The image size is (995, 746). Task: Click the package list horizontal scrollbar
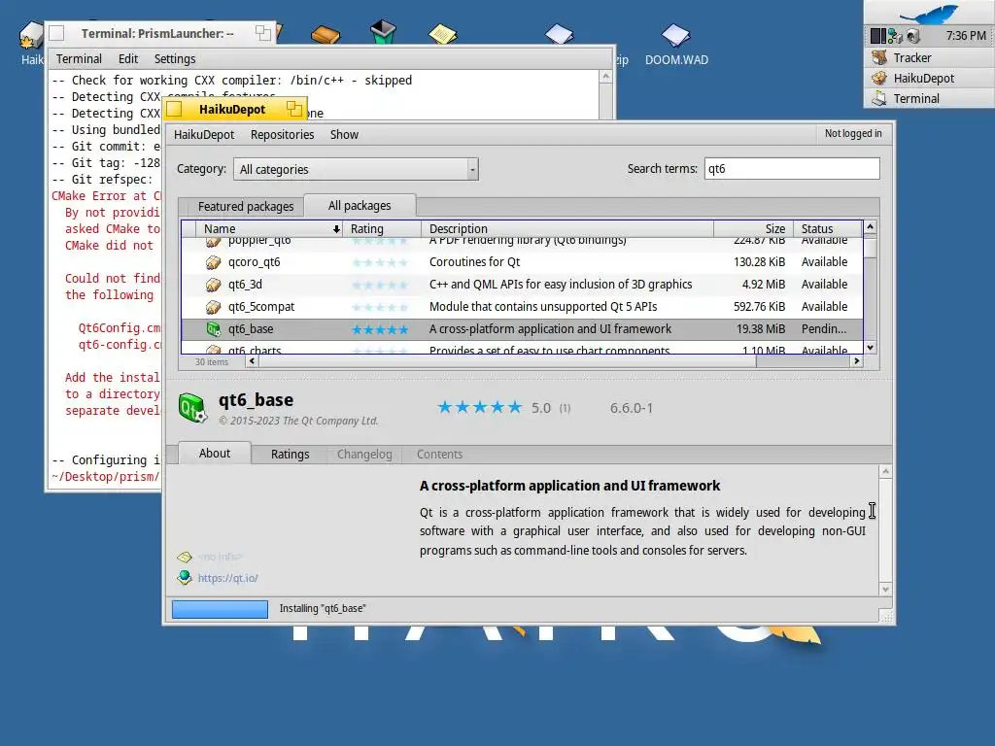[507, 361]
